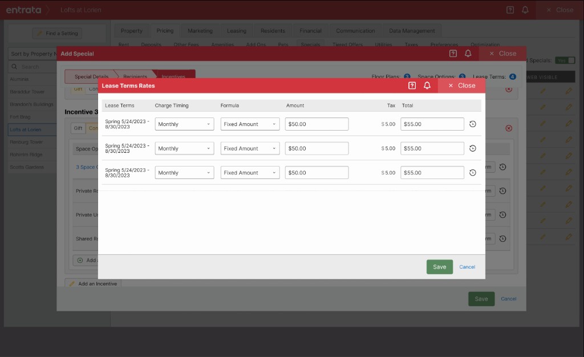Image resolution: width=584 pixels, height=357 pixels.
Task: Open history icon beside 3 Space row
Action: 502,167
